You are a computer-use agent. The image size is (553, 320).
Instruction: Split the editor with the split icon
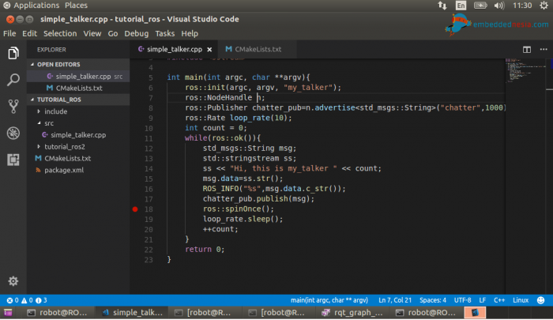coord(527,50)
